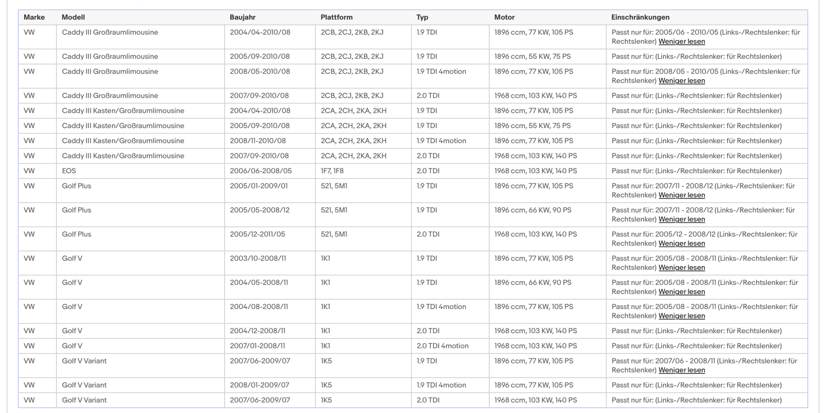Click the Baujahr column header

[x=243, y=17]
